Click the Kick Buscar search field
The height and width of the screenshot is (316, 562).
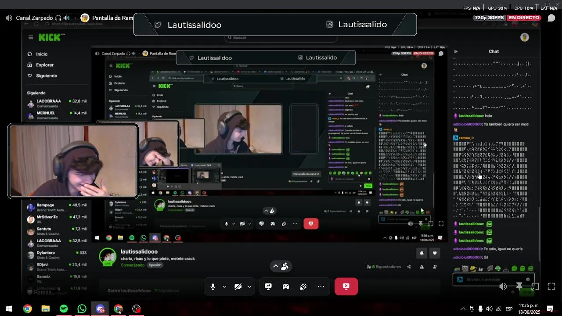[x=281, y=38]
